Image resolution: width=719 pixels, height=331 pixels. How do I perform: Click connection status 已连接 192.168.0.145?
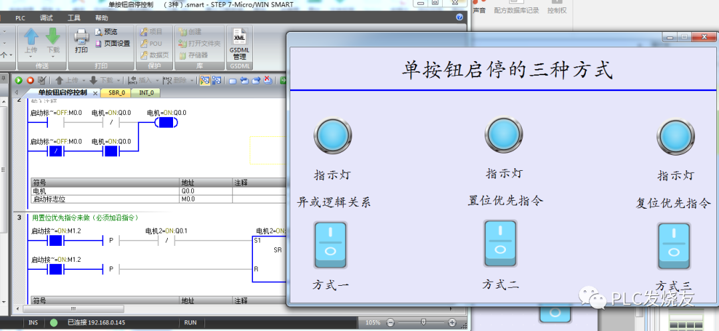coord(96,322)
